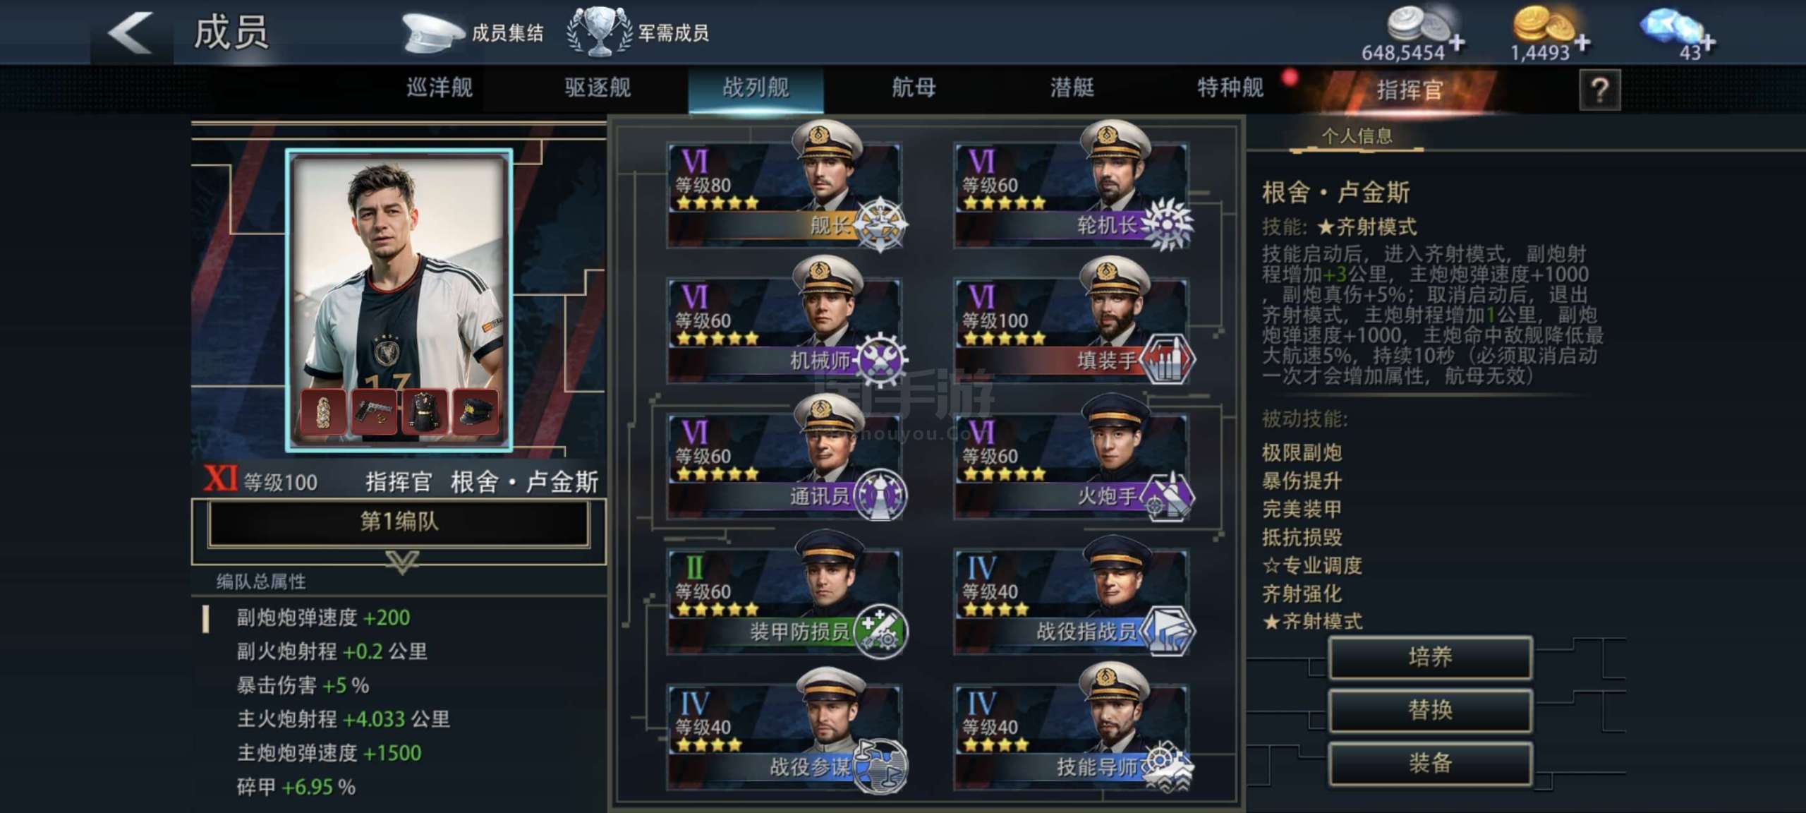This screenshot has width=1806, height=813.
Task: Select the pistol equipment slot icon
Action: [374, 411]
